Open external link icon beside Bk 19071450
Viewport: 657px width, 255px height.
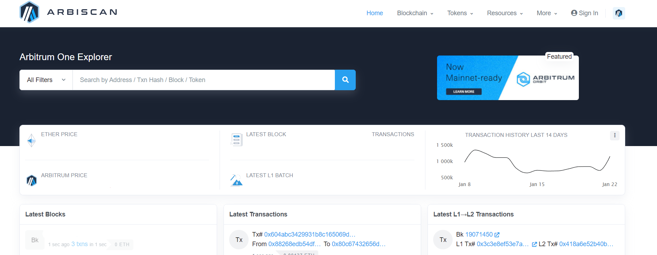click(x=497, y=235)
